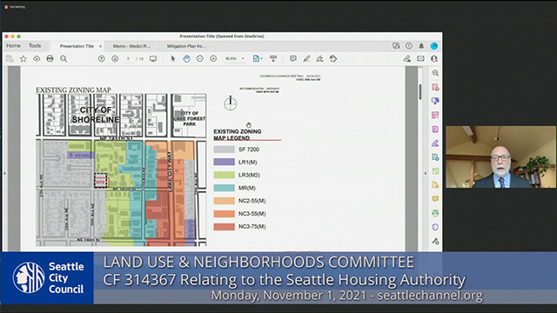Open the blue Combine Files tool in right pane
557x313 pixels.
[x=435, y=101]
